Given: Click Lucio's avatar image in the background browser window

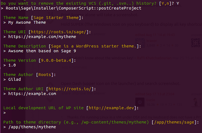Looking at the screenshot, I should coord(140,102).
